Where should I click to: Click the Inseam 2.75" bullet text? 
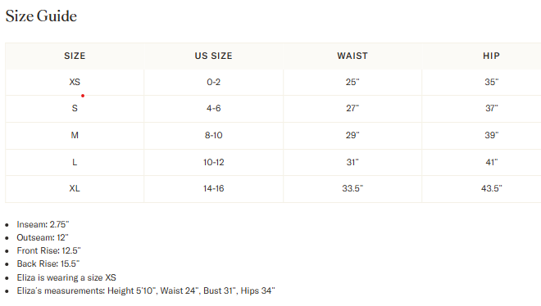[x=43, y=224]
